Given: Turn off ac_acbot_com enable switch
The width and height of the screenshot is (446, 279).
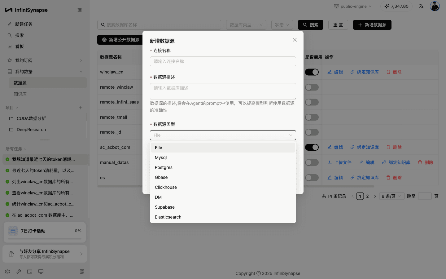Looking at the screenshot, I should [312, 147].
